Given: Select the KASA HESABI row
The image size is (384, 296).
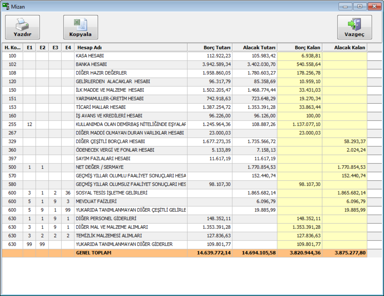Looking at the screenshot, I should click(x=130, y=56).
